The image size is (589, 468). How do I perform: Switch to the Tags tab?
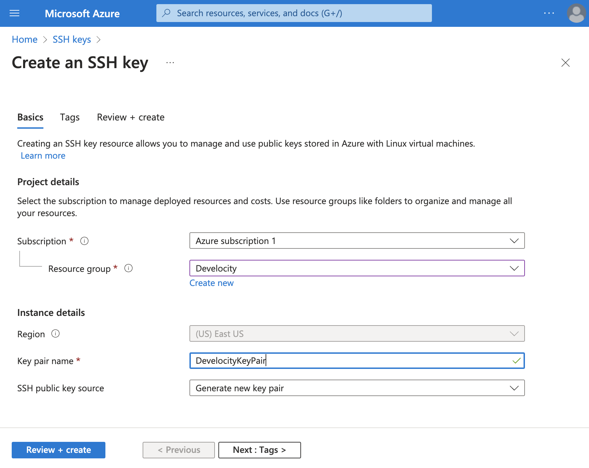[69, 117]
